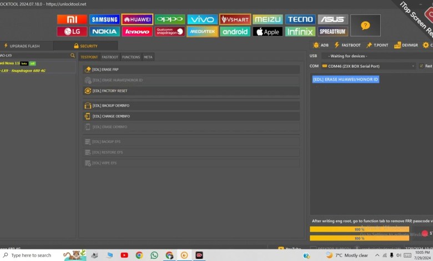Toggle the Fast checkbox next to COM
Viewport: 433px width, 261px height.
(421, 66)
